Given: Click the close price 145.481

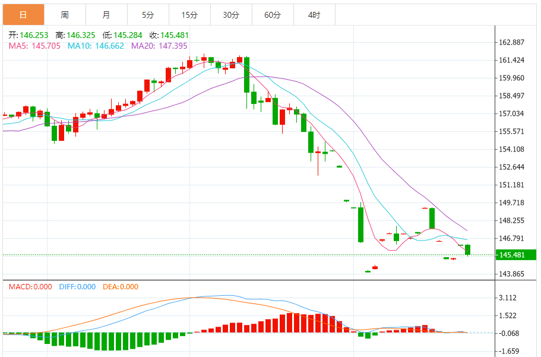Looking at the screenshot, I should [x=175, y=35].
